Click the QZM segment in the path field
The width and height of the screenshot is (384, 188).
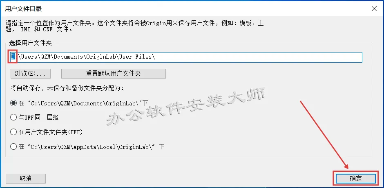point(45,57)
